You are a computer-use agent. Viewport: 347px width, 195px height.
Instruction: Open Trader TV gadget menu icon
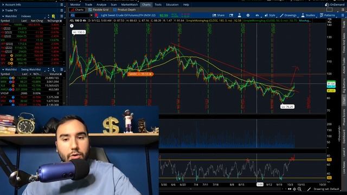pos(61,10)
